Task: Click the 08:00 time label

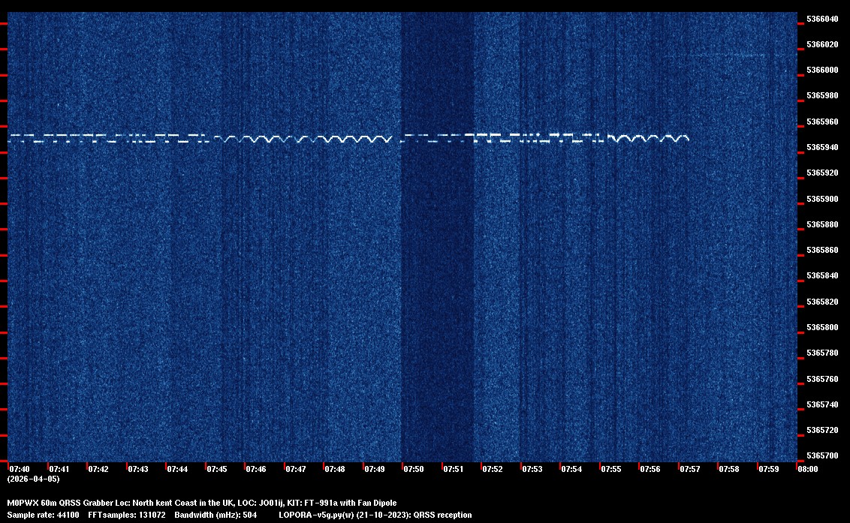Action: [x=808, y=469]
